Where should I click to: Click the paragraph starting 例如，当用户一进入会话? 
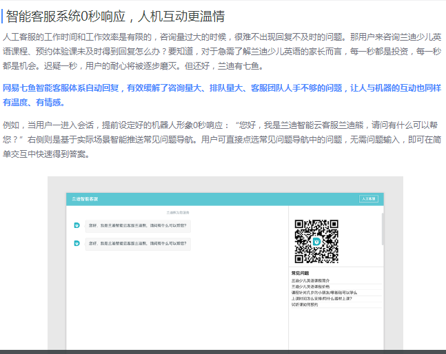(222, 140)
